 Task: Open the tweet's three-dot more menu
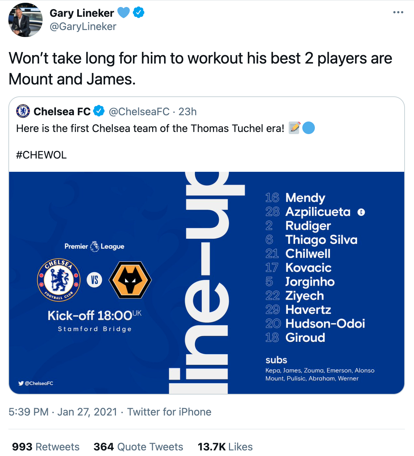(x=398, y=13)
